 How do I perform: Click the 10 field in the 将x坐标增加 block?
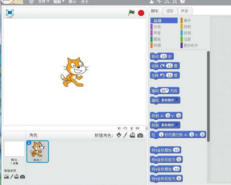[177, 150]
